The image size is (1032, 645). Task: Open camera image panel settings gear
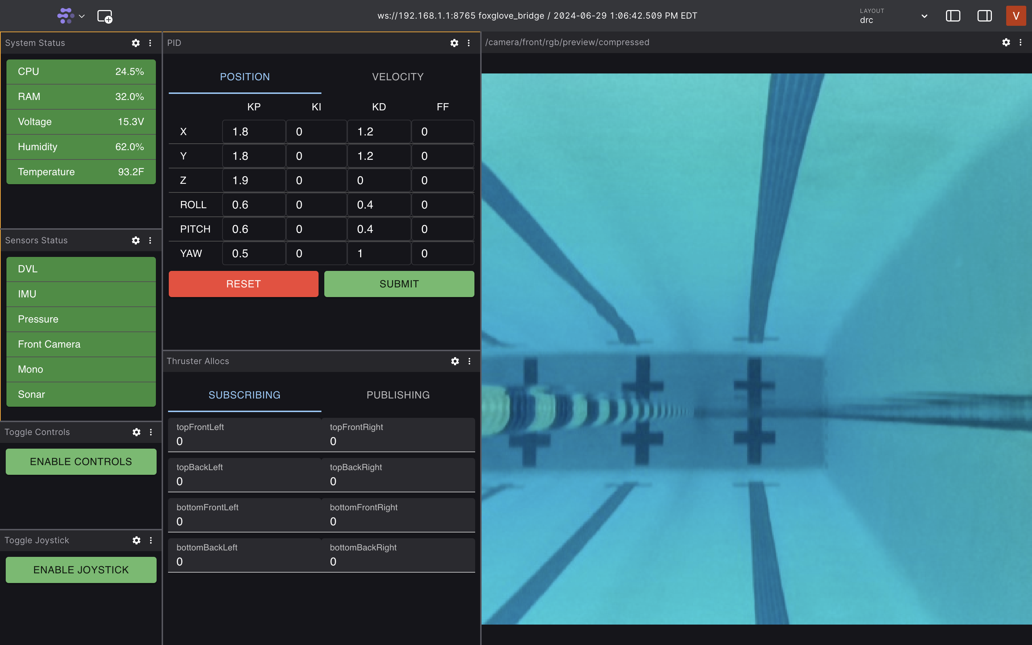pos(1006,42)
